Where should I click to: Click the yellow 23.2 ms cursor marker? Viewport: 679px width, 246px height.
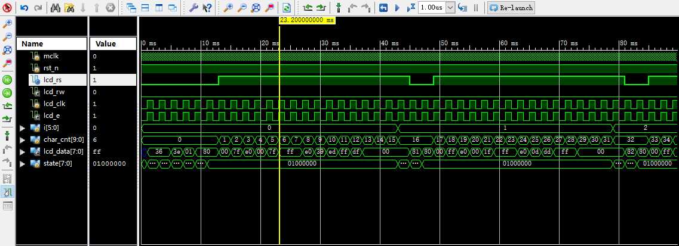coord(307,20)
